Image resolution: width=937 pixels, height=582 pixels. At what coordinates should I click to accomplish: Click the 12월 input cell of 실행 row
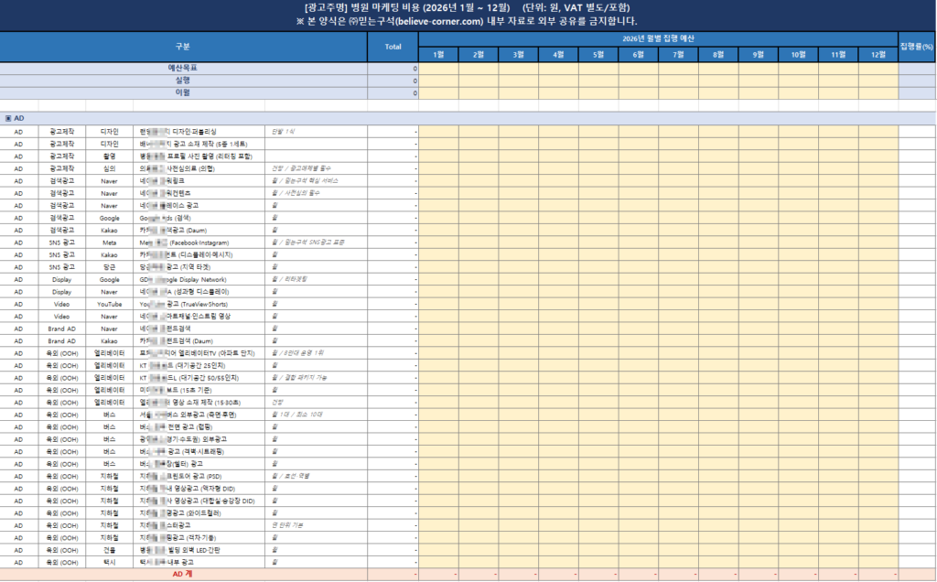pyautogui.click(x=878, y=81)
